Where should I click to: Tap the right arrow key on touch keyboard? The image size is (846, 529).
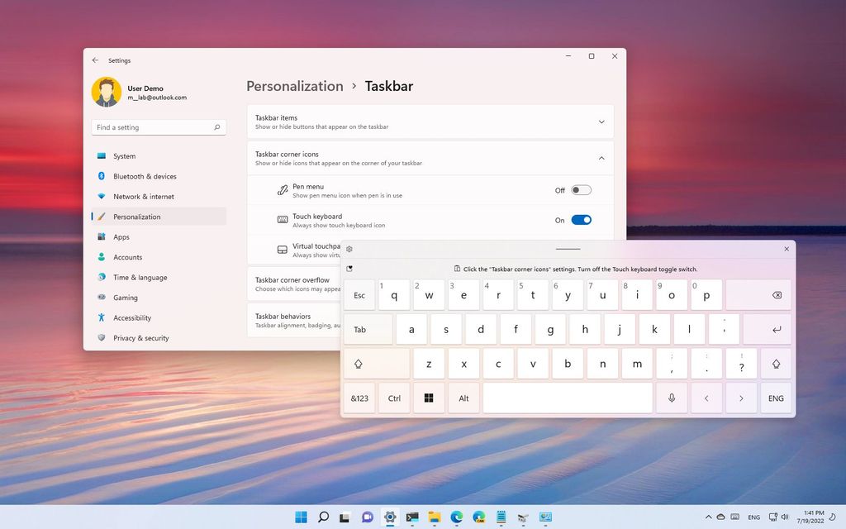coord(740,398)
